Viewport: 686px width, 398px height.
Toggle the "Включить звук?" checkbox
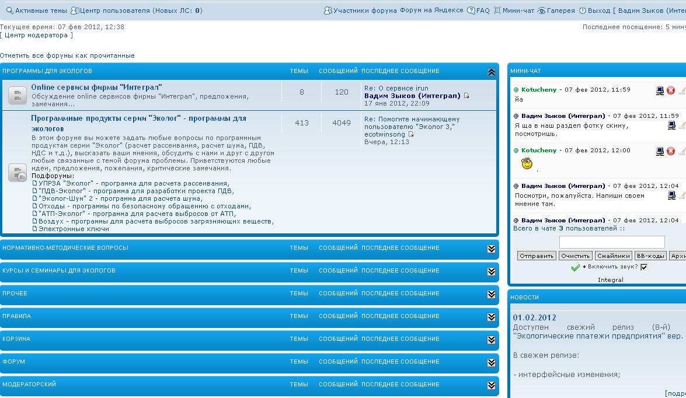[x=644, y=267]
